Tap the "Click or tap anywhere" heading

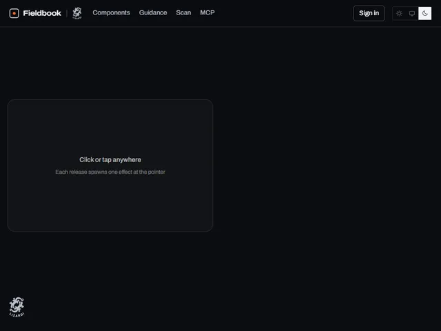[x=110, y=159]
